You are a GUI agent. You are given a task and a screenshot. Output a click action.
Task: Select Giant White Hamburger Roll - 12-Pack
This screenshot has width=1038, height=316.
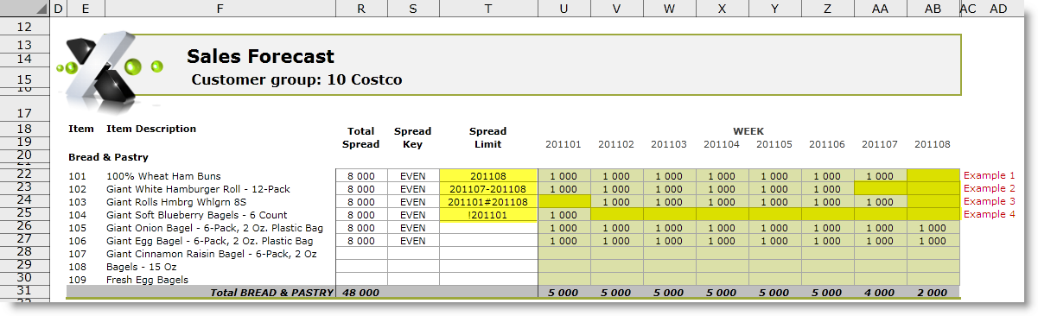198,189
